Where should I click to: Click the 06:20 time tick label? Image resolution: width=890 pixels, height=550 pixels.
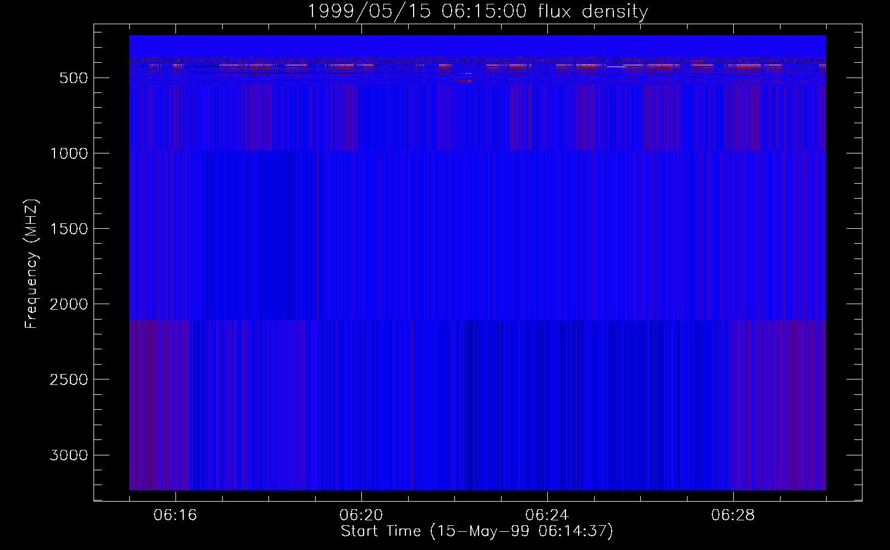[361, 515]
